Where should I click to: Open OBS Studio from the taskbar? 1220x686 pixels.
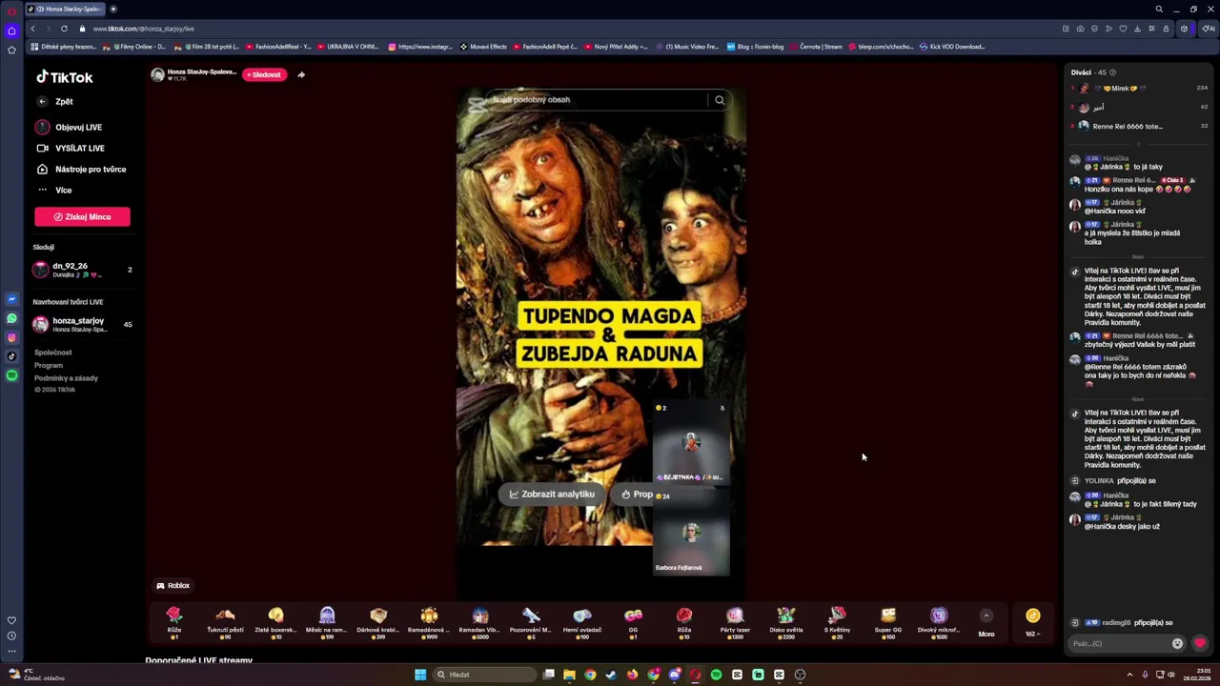800,675
